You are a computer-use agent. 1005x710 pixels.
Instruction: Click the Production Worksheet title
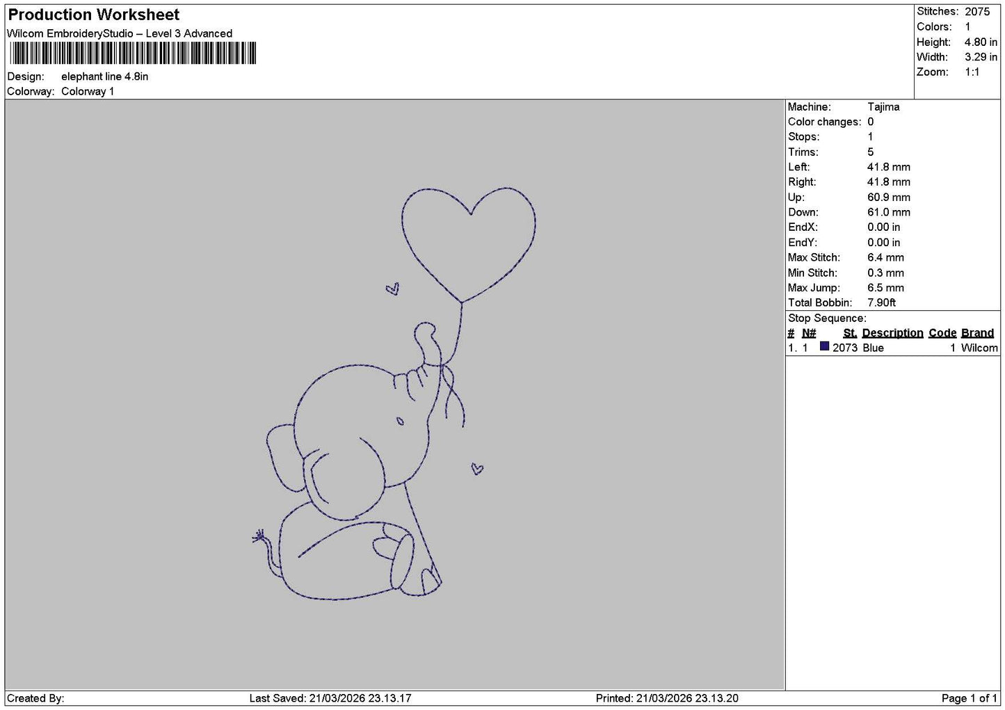(93, 15)
